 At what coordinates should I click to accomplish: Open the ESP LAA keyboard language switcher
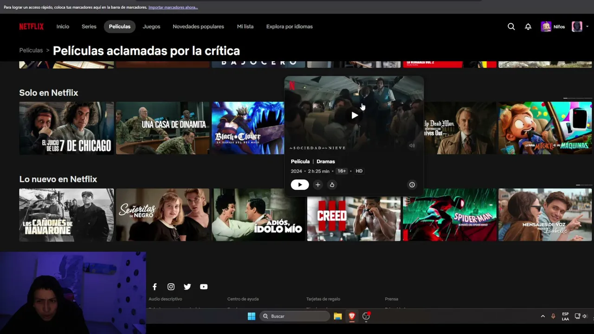coord(565,316)
